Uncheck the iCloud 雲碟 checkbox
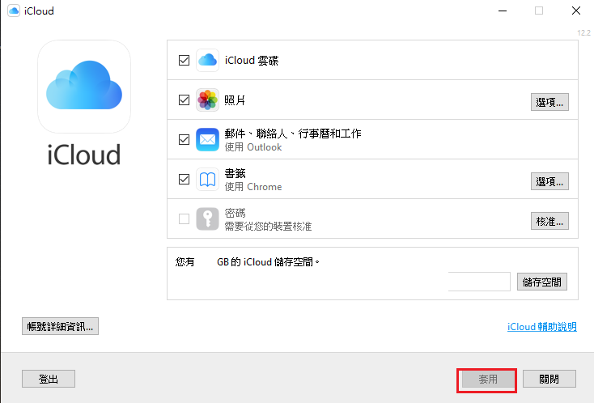The image size is (594, 403). [185, 60]
